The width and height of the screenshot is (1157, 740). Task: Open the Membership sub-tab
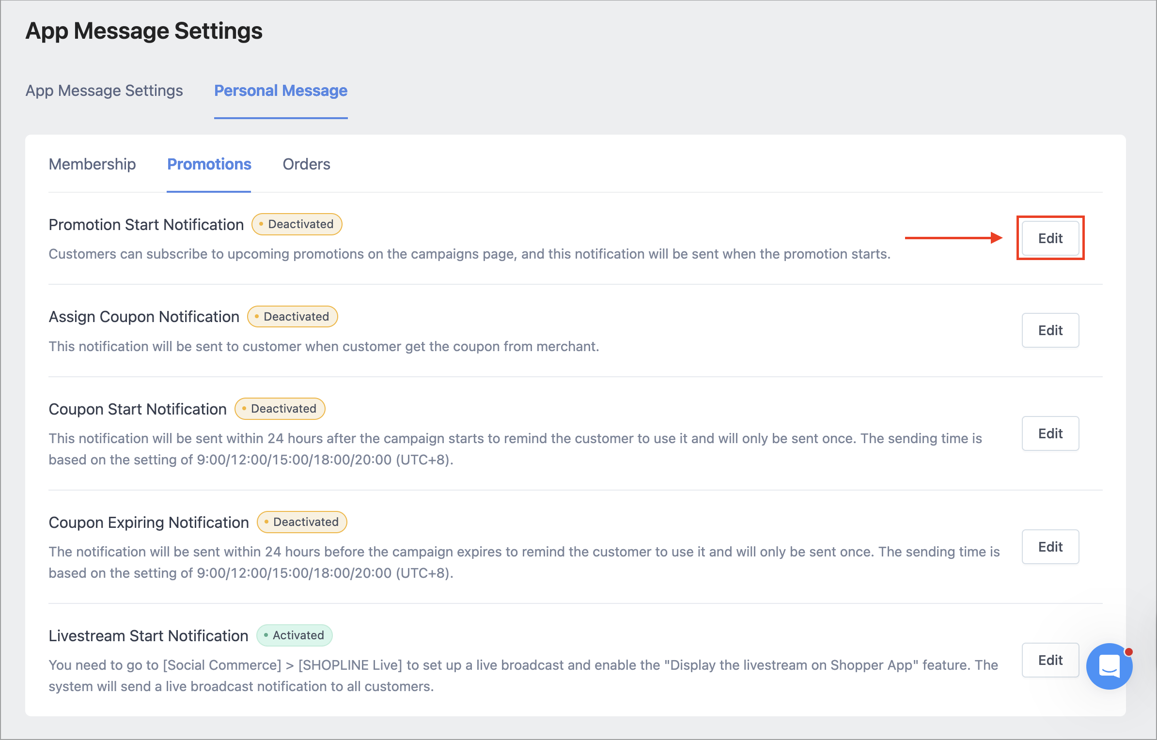[92, 164]
